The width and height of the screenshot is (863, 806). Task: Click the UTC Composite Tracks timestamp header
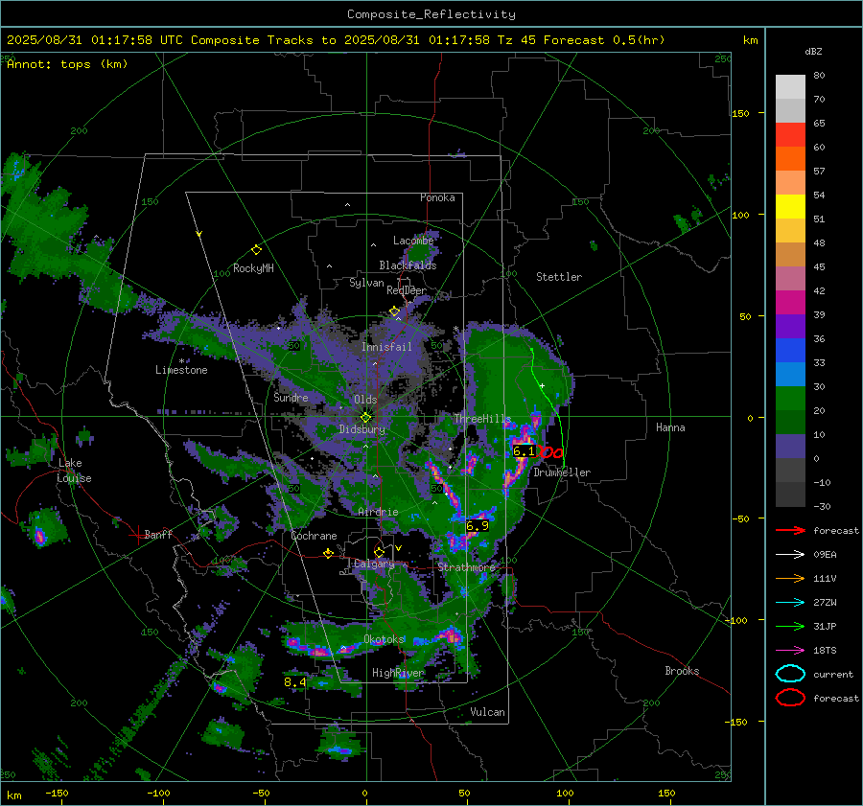(336, 40)
